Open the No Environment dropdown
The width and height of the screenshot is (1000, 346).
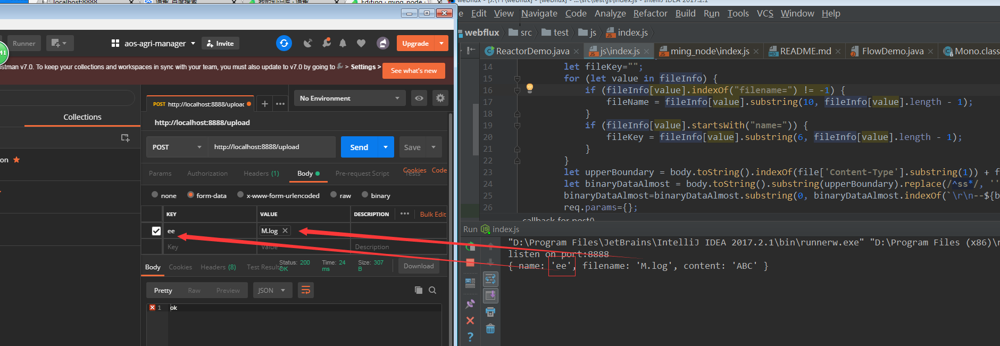[x=349, y=98]
